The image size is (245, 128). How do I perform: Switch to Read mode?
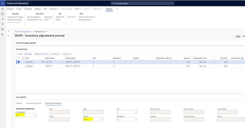coord(60,17)
